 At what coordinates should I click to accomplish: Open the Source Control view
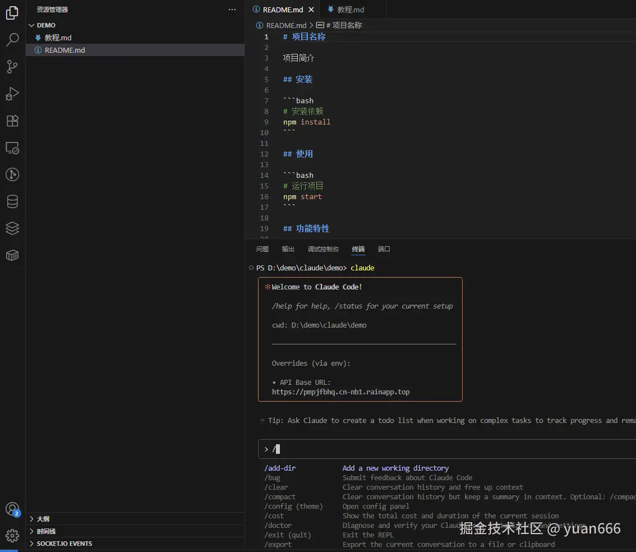(12, 67)
